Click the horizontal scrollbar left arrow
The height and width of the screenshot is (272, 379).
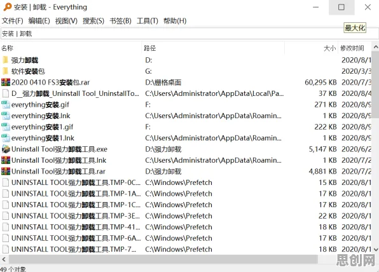4,260
